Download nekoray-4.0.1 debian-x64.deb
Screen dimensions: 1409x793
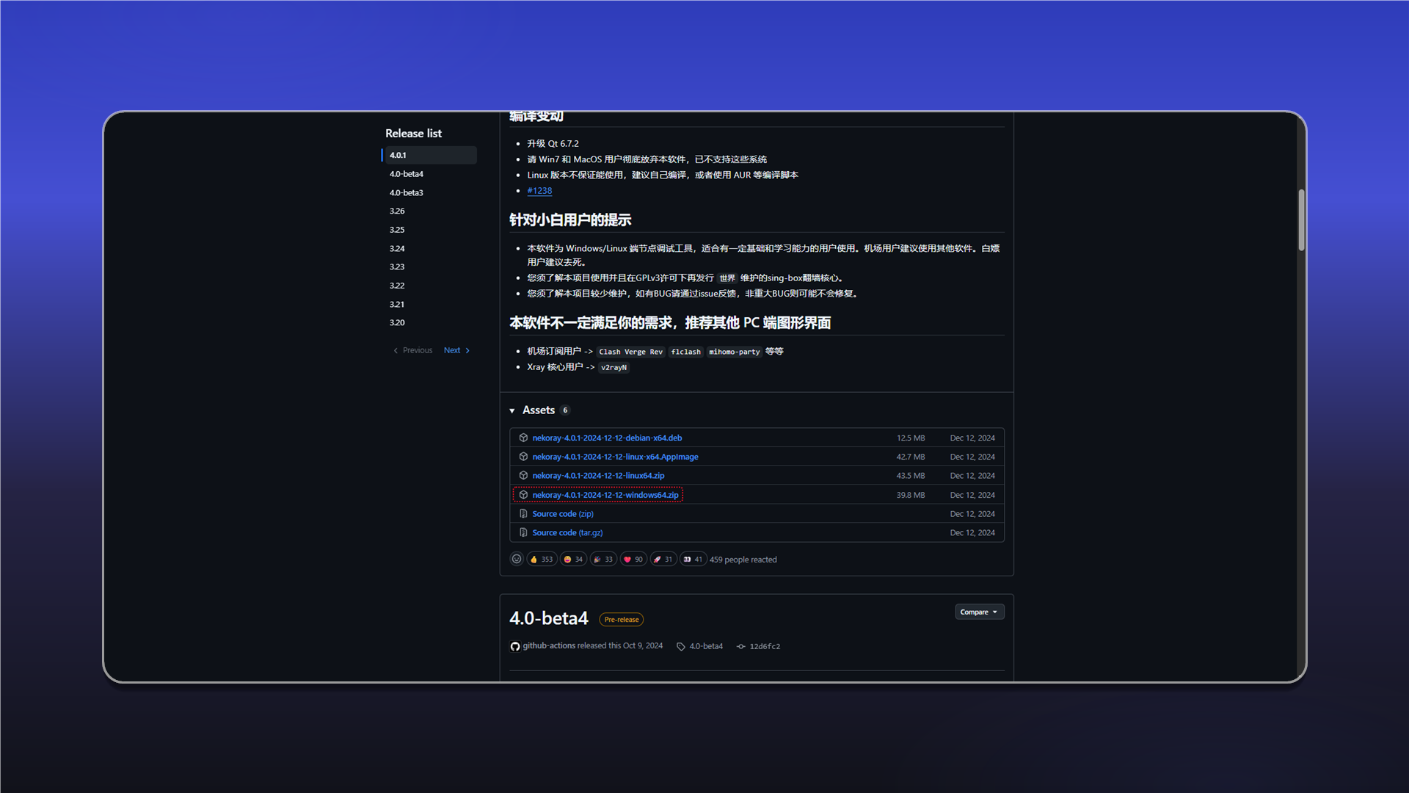pos(607,438)
